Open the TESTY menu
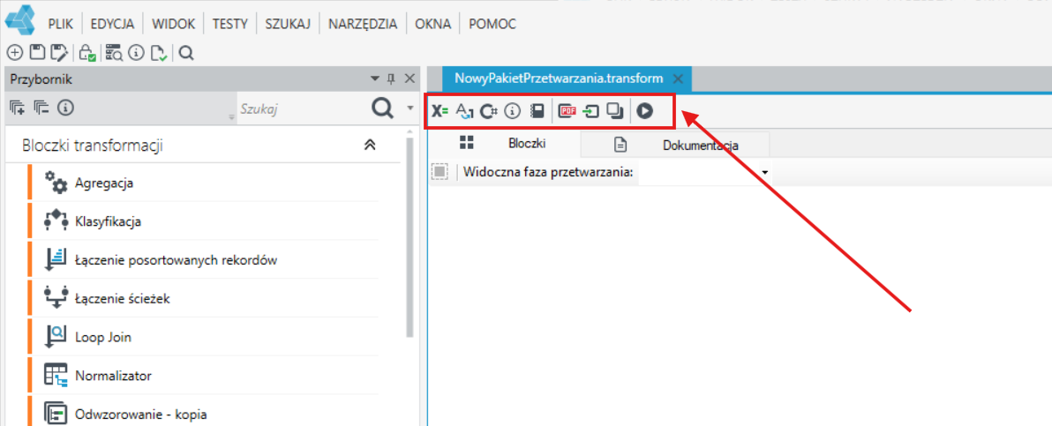The width and height of the screenshot is (1052, 426). coord(230,24)
